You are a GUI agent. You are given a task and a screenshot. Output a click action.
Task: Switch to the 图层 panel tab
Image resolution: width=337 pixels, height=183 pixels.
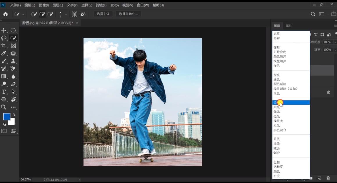(x=277, y=26)
